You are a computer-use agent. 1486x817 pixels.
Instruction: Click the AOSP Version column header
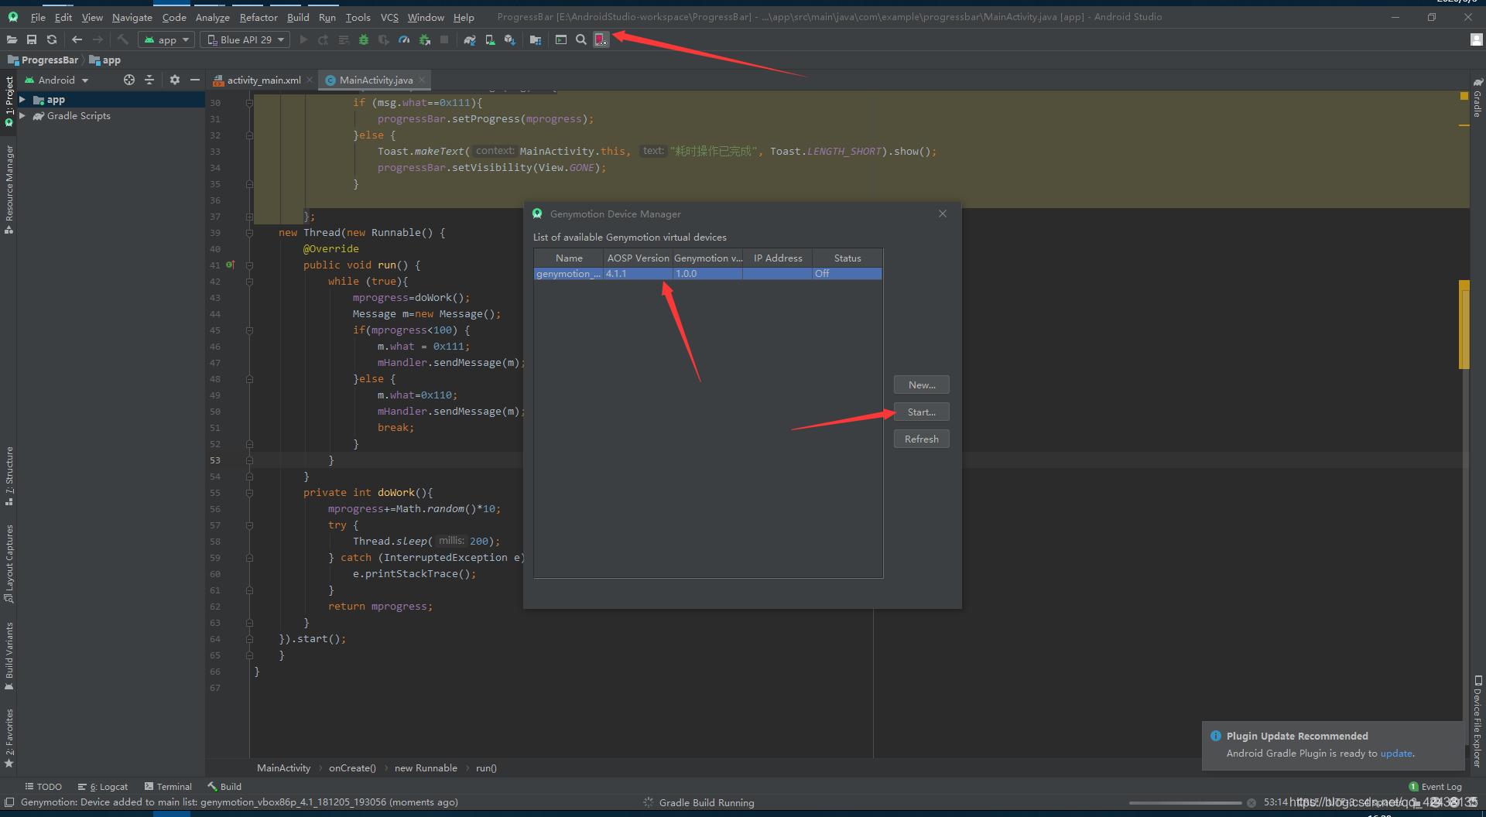(638, 258)
